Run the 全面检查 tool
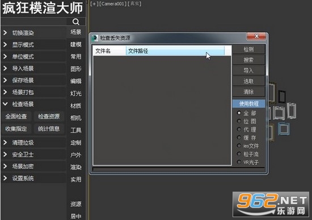 pyautogui.click(x=16, y=116)
